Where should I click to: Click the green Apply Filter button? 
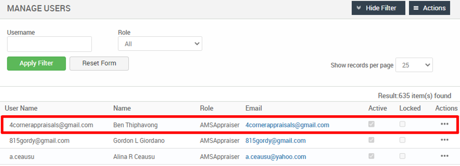pyautogui.click(x=36, y=64)
